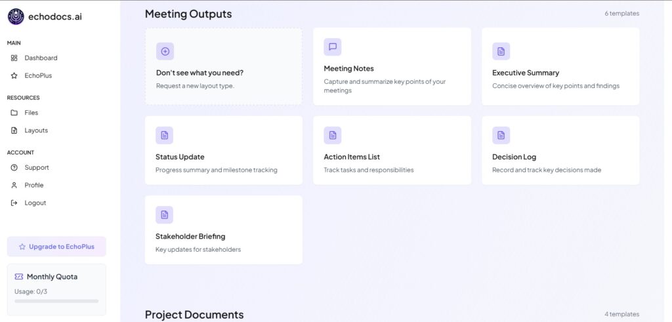
Task: Click the Logout arrow icon
Action: tap(14, 203)
